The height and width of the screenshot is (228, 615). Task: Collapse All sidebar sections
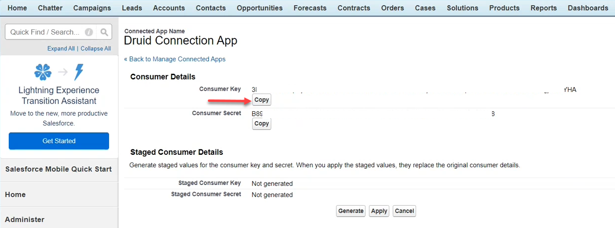[x=96, y=48]
